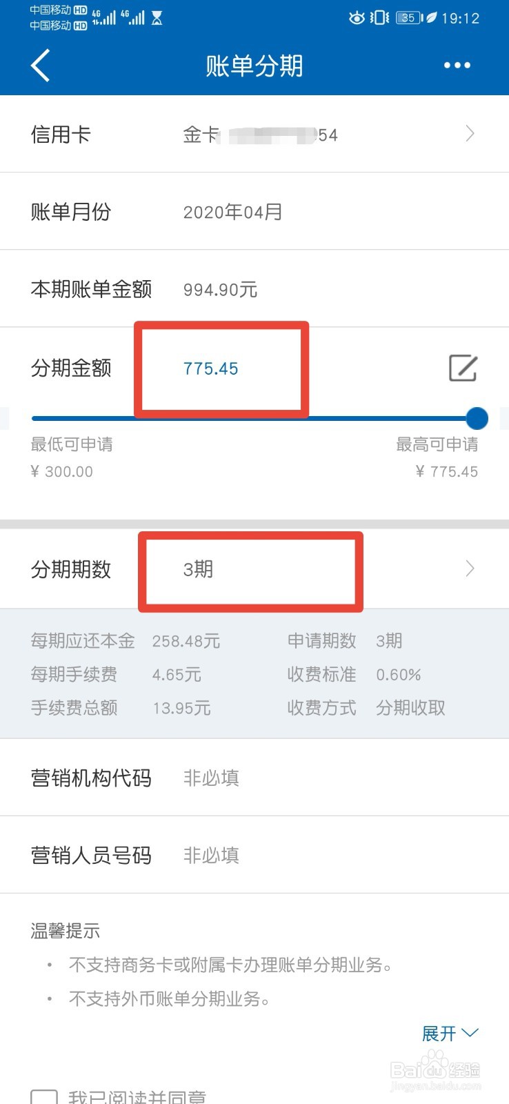Open the three-dot more options menu
Viewport: 509px width, 1104px height.
(x=457, y=66)
